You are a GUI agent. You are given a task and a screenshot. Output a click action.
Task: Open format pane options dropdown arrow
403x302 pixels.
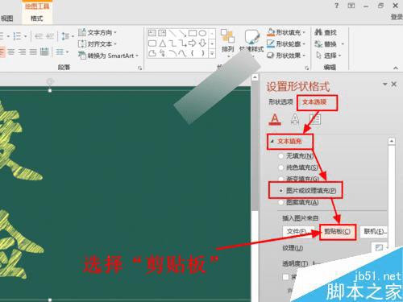(x=385, y=85)
